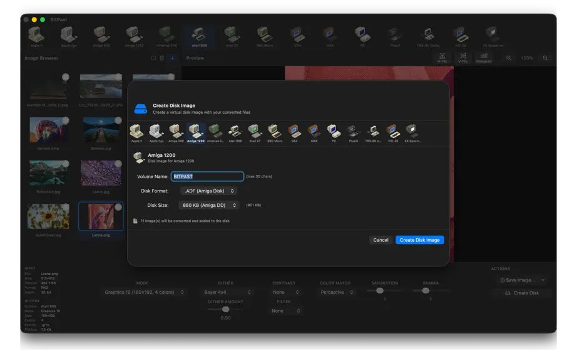Toggle select-all checkbox in Image Browser

(153, 58)
